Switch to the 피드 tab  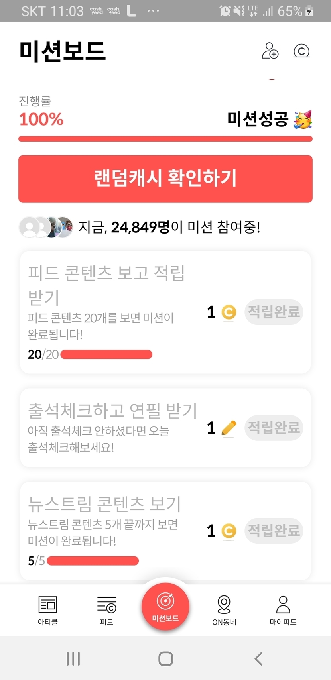point(106,610)
